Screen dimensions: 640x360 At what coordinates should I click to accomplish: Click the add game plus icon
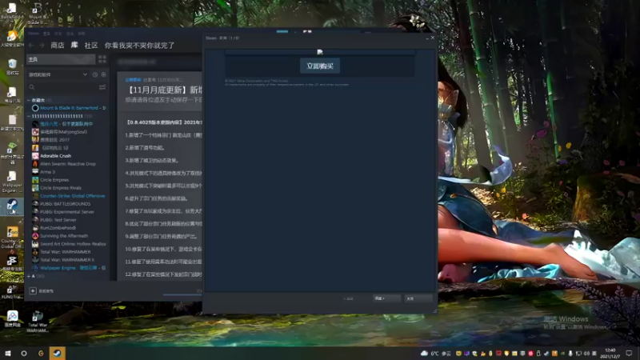[x=33, y=290]
